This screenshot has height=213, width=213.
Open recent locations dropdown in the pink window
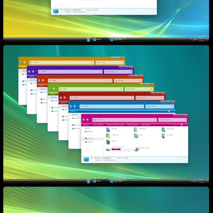click(90, 120)
